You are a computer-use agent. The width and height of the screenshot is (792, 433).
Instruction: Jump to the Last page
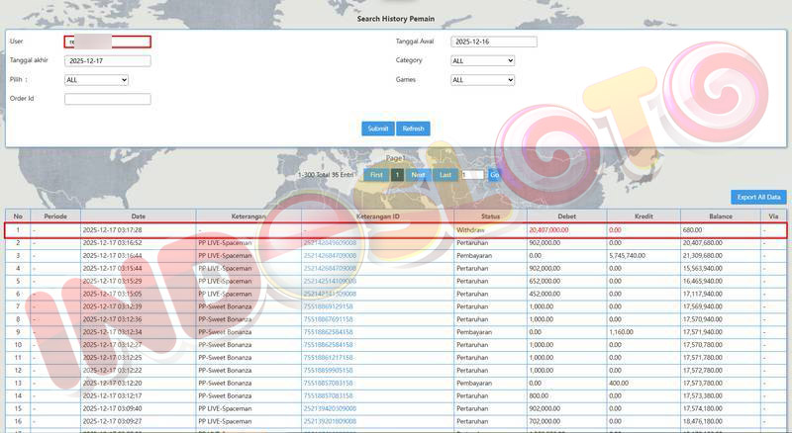(x=445, y=175)
